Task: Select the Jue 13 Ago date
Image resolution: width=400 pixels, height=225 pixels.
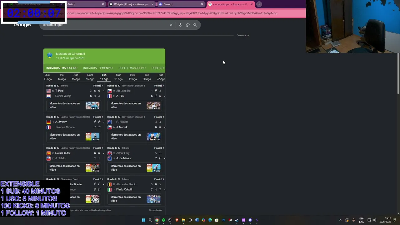Action: click(x=47, y=77)
